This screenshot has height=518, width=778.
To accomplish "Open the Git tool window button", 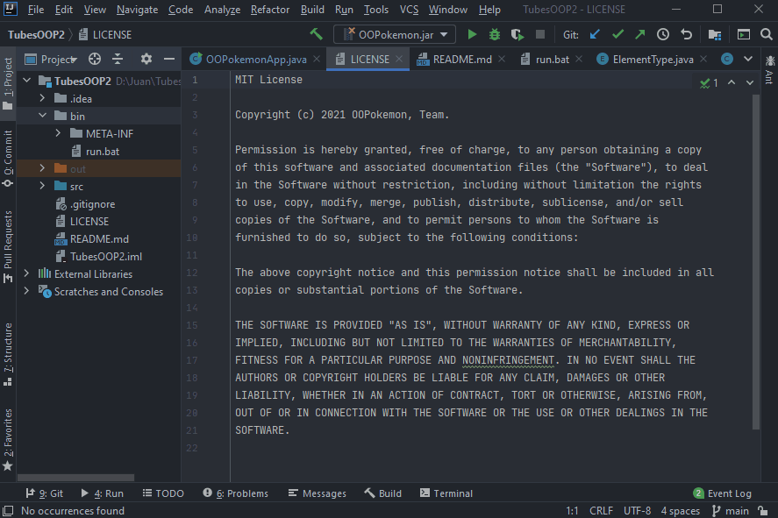I will pyautogui.click(x=44, y=493).
